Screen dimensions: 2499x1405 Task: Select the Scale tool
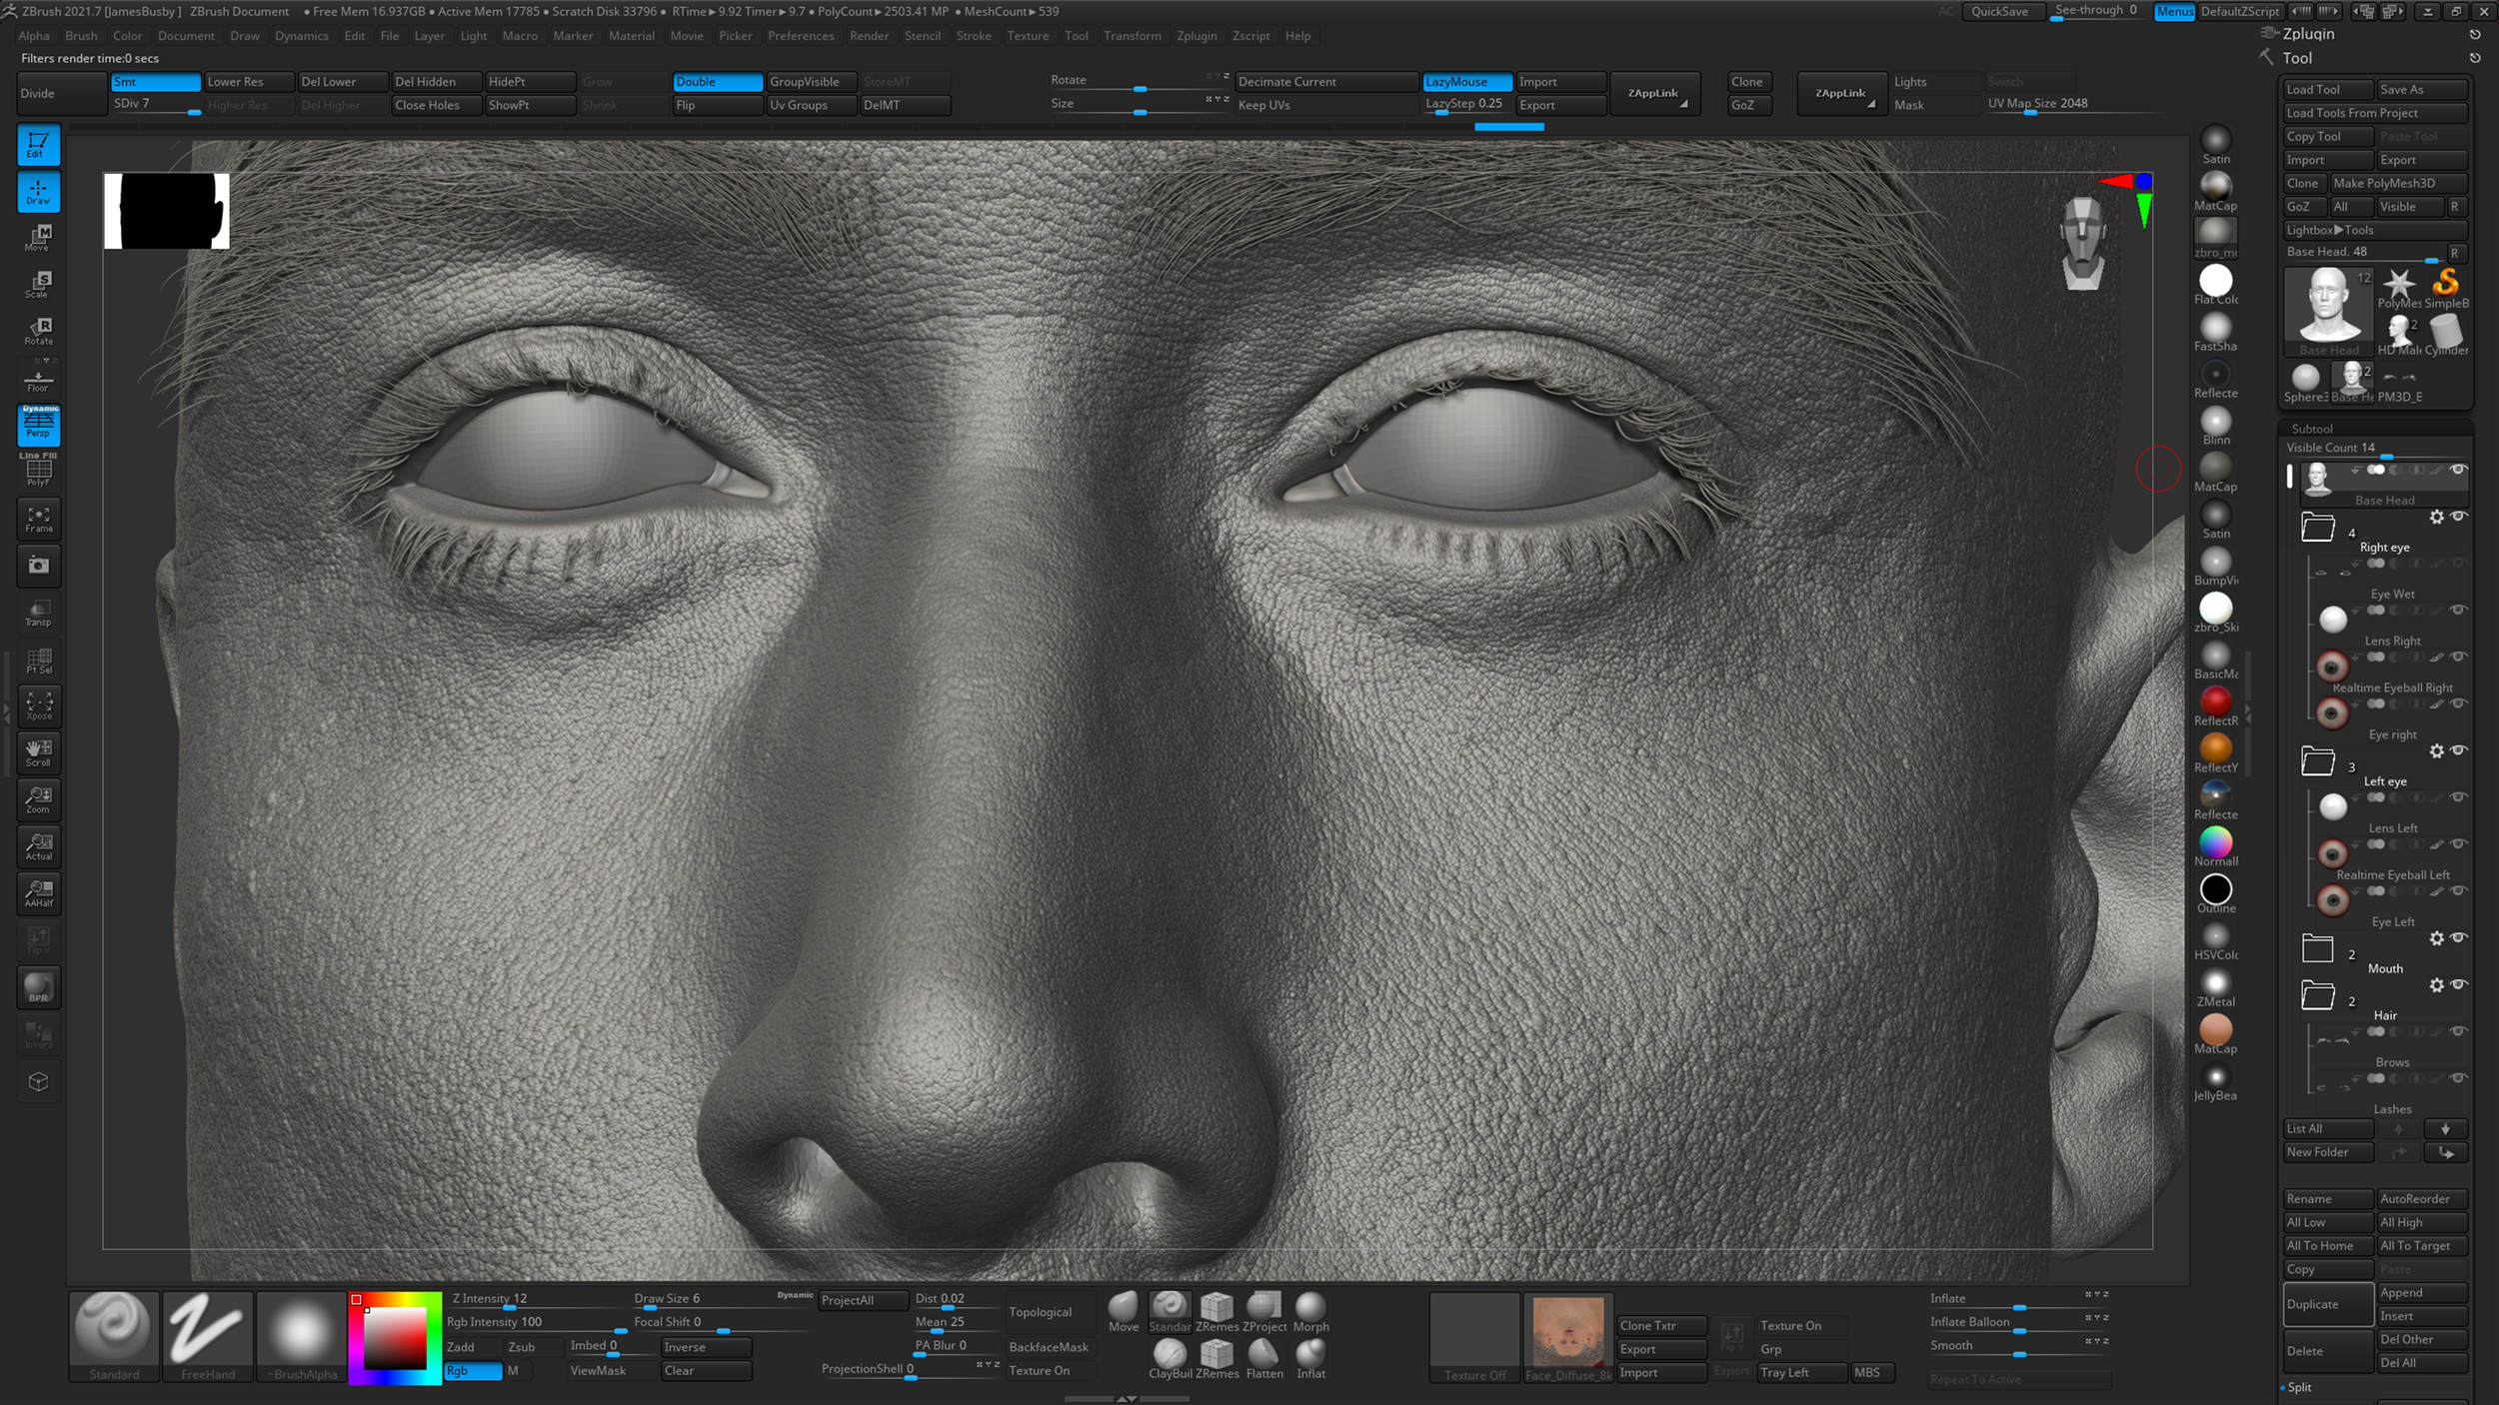pos(38,284)
